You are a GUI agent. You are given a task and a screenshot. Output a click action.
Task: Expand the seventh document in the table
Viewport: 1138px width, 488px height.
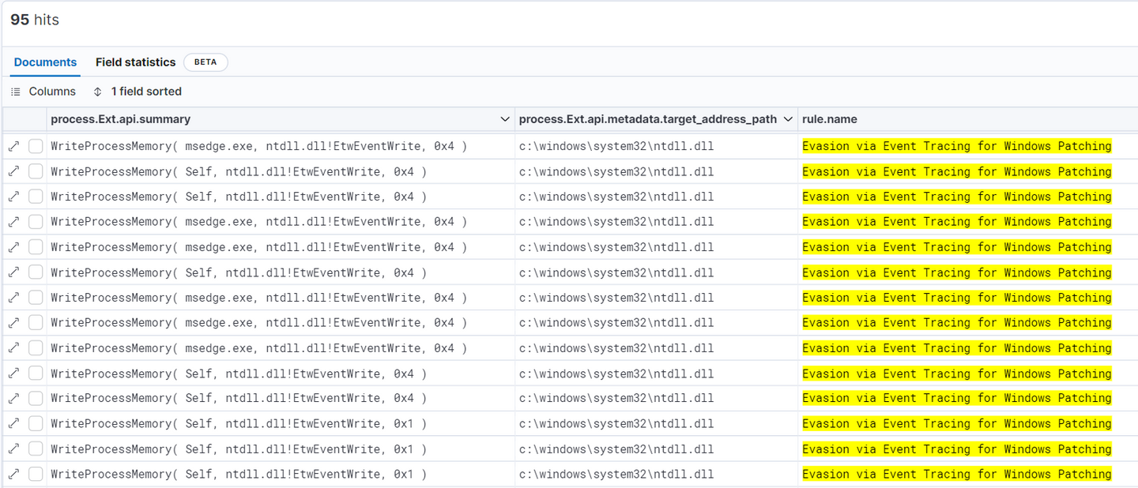pyautogui.click(x=16, y=297)
